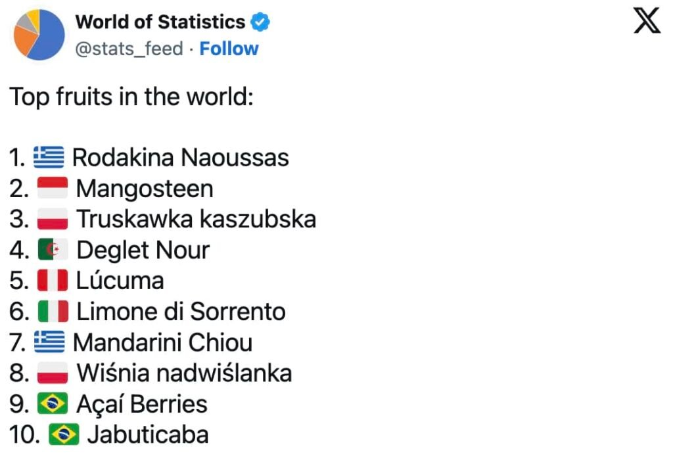Click the World of Statistics account name
Viewport: 673px width, 464px height.
(x=160, y=22)
